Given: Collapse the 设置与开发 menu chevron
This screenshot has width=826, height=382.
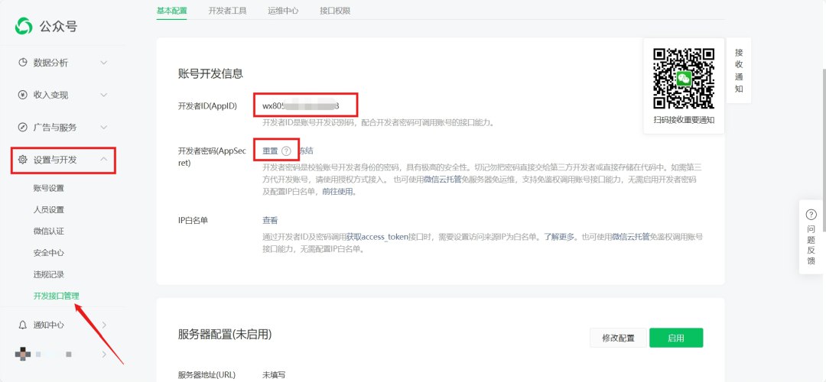Looking at the screenshot, I should coord(104,160).
